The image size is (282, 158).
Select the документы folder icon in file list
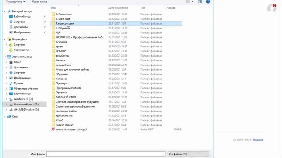coord(53,56)
